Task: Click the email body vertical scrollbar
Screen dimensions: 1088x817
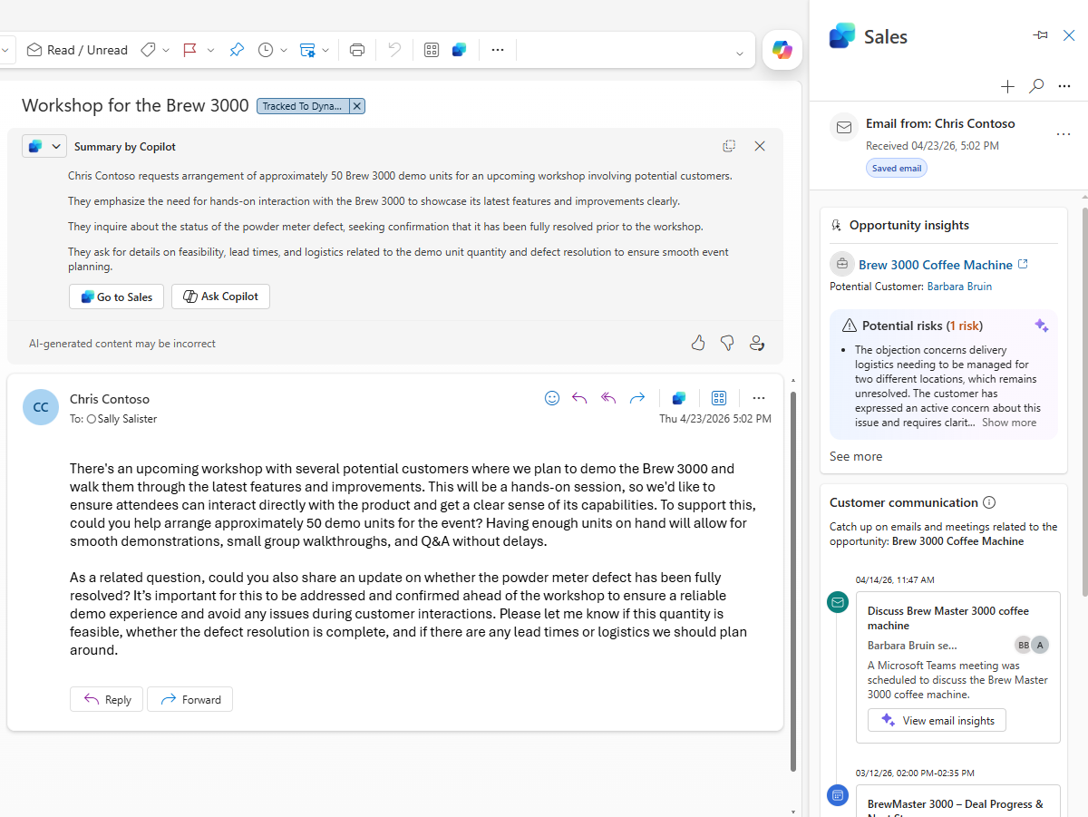Action: pyautogui.click(x=793, y=580)
